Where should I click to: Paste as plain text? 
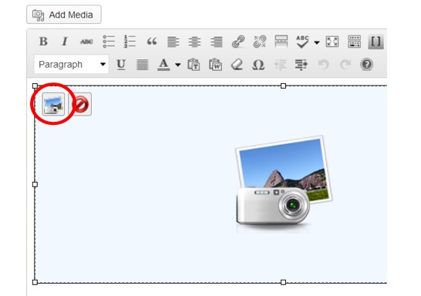point(194,65)
